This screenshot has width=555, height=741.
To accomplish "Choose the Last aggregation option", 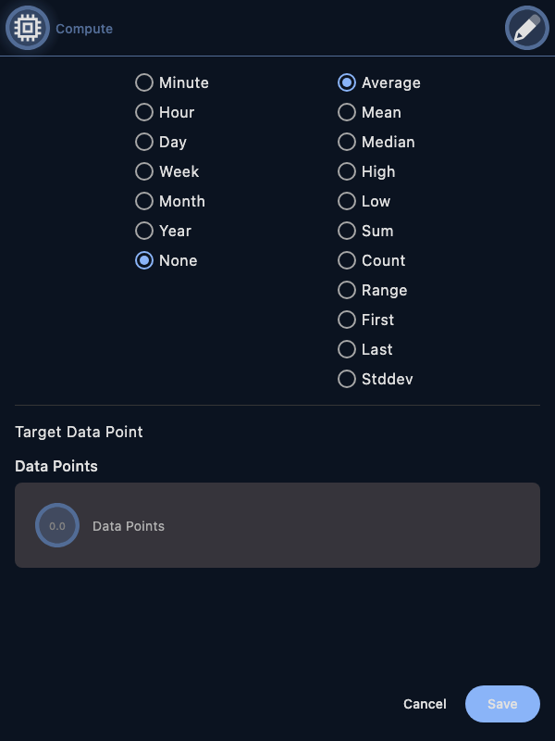I will (347, 349).
